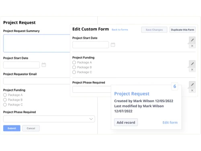Click the Cancel button
Image resolution: width=201 pixels, height=151 pixels.
(31, 128)
